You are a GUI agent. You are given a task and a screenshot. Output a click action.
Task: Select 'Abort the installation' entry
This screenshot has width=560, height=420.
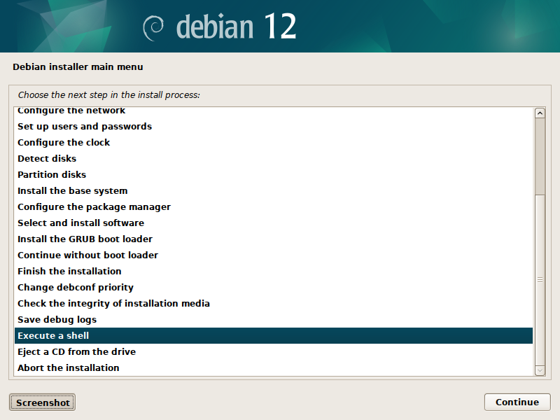274,368
